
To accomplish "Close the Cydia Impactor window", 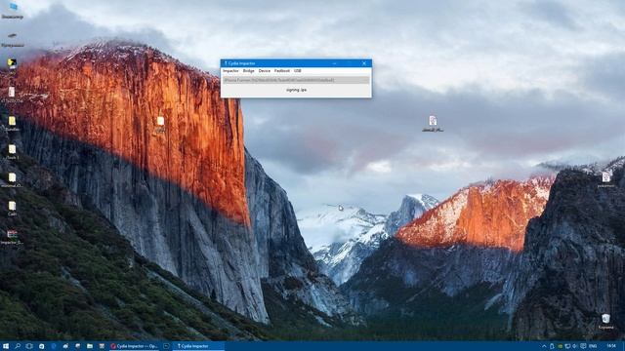I will coord(364,63).
